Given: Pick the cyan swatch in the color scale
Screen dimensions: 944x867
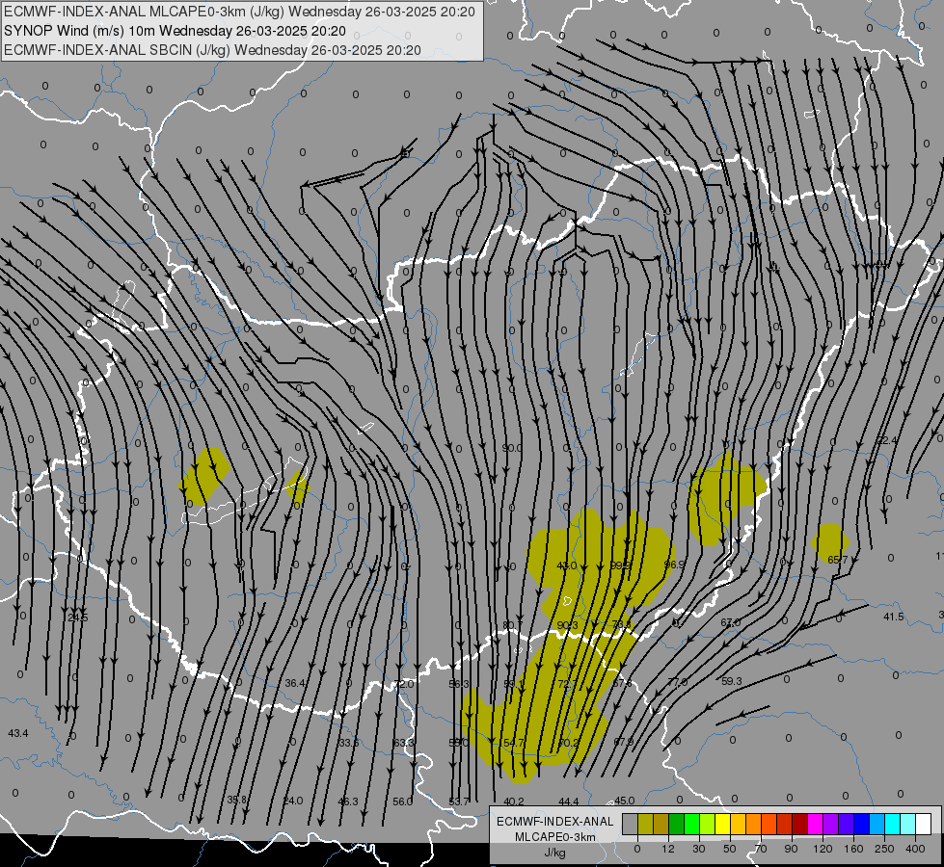Looking at the screenshot, I should [x=893, y=824].
